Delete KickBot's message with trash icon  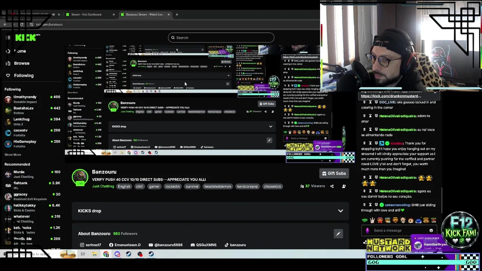[364, 143]
